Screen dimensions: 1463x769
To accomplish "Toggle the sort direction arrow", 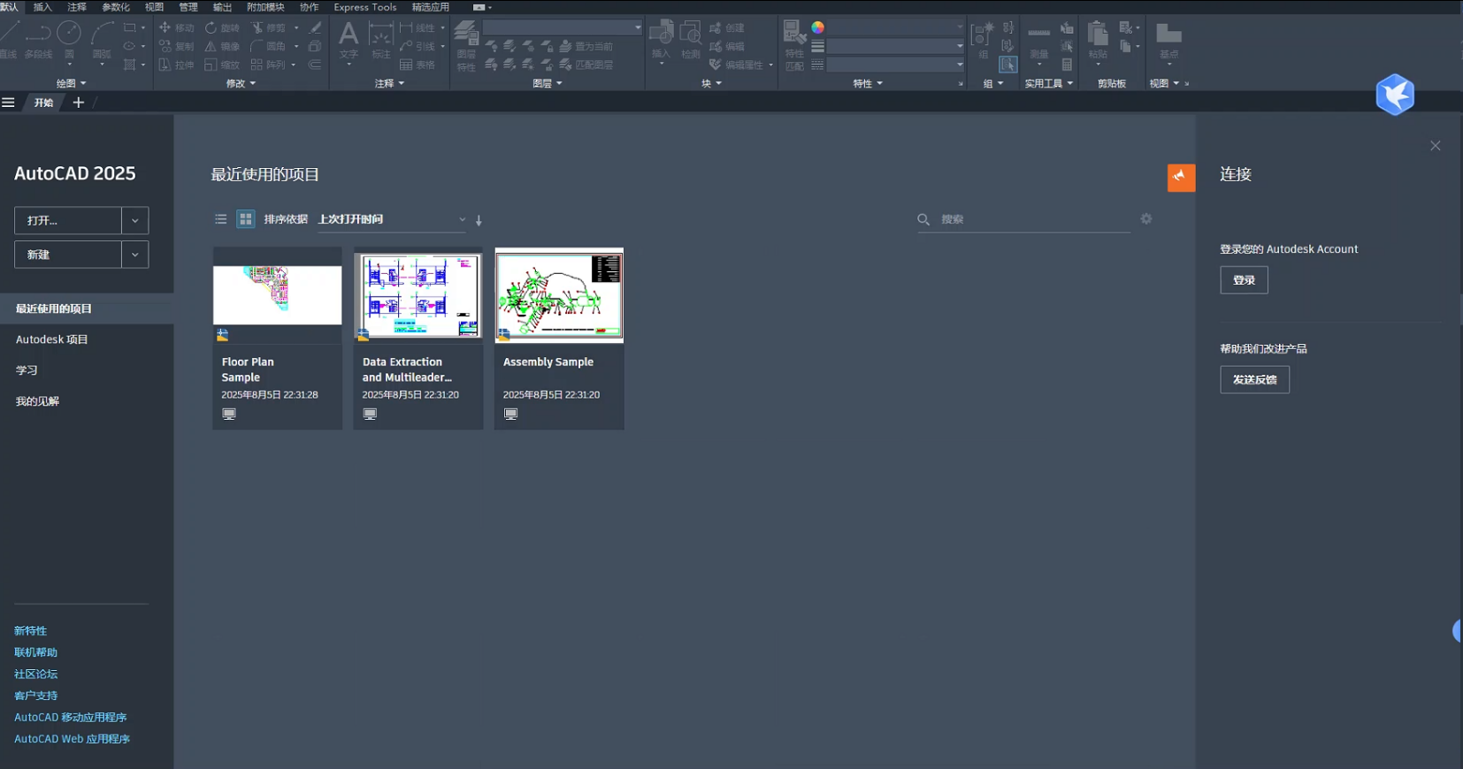I will pos(479,220).
